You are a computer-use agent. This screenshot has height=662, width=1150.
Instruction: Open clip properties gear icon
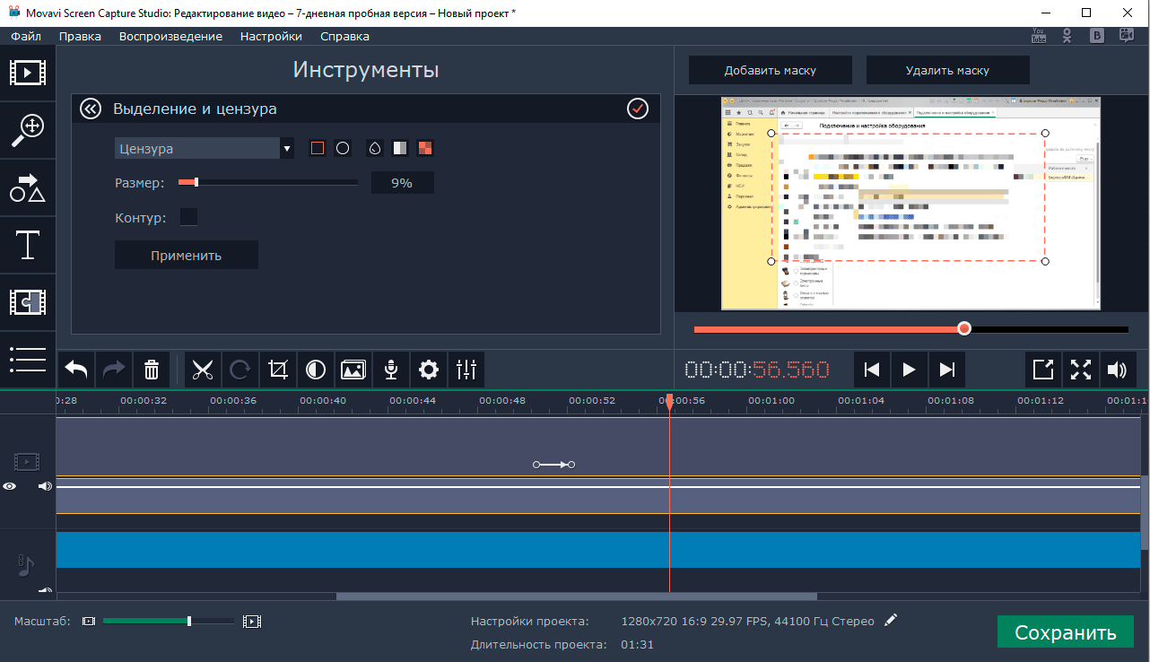[x=429, y=369]
